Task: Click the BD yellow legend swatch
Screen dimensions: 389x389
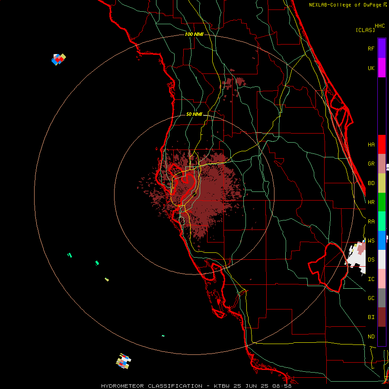Action: [x=382, y=183]
